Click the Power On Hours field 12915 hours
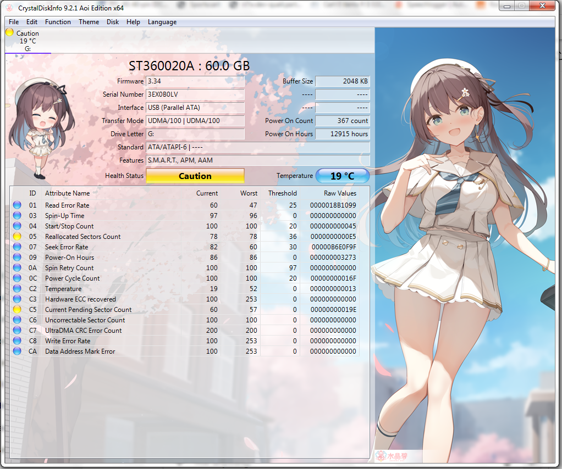The height and width of the screenshot is (469, 562). click(x=342, y=134)
